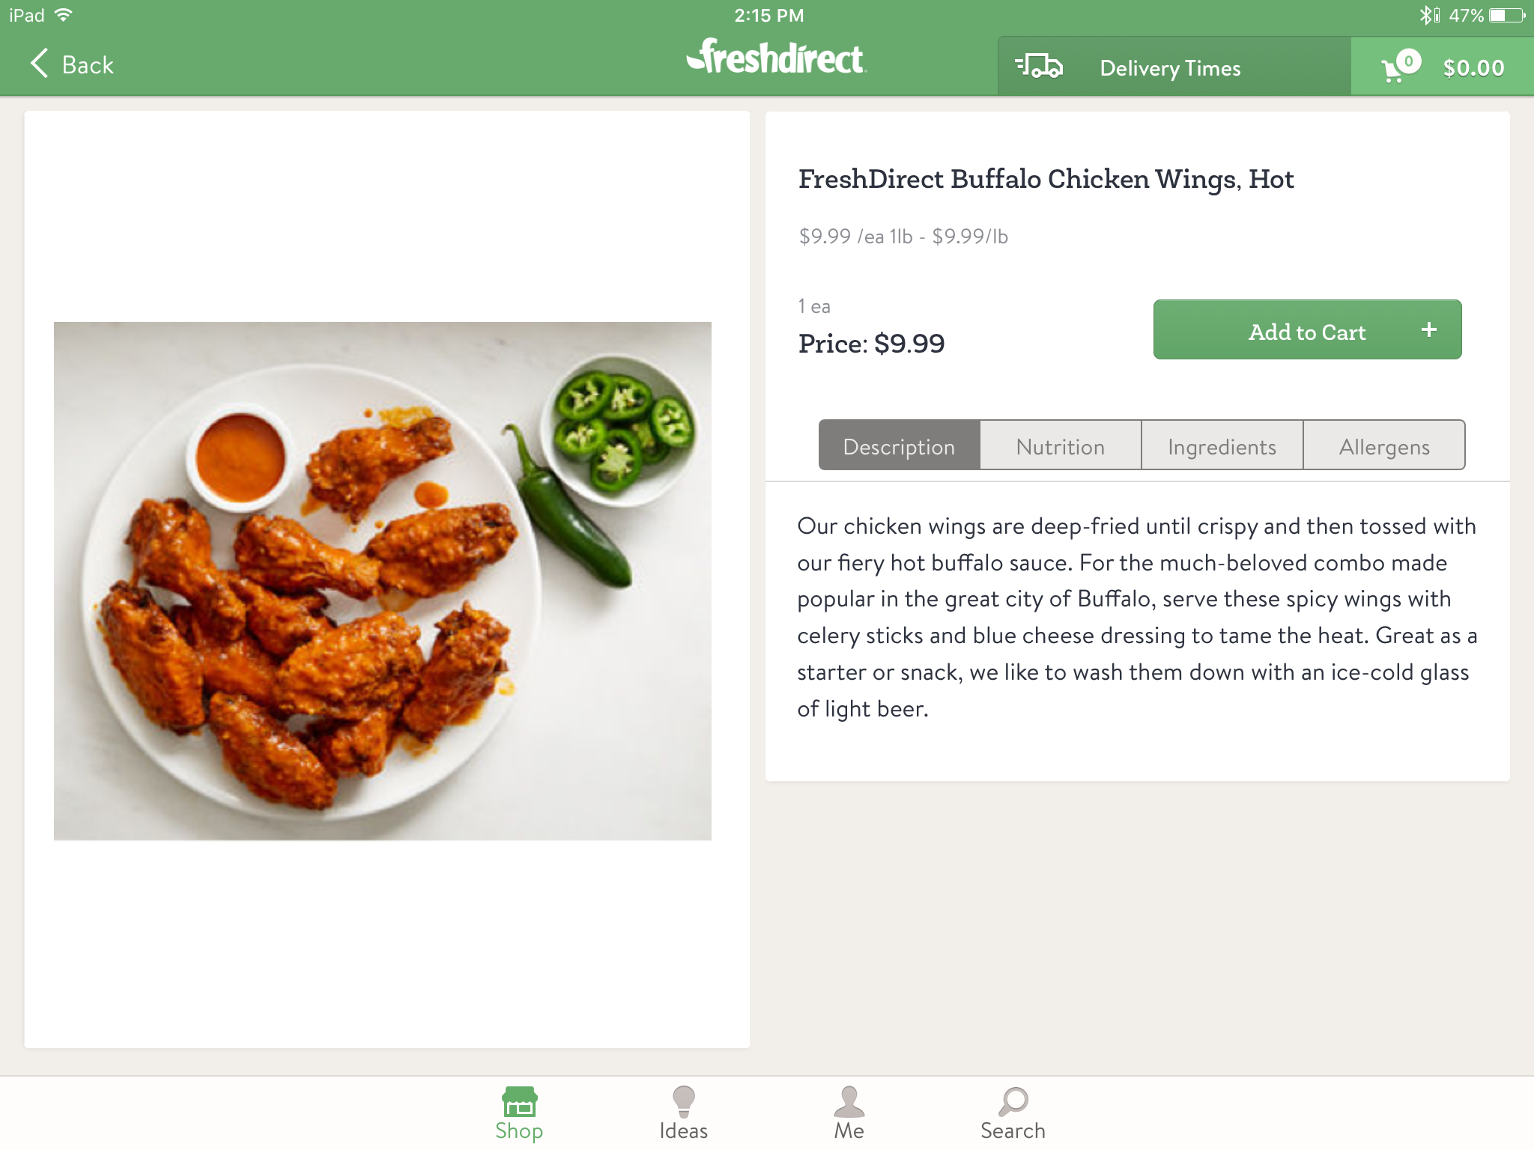Tap the $0.00 cart total
The image size is (1534, 1150).
(1473, 68)
